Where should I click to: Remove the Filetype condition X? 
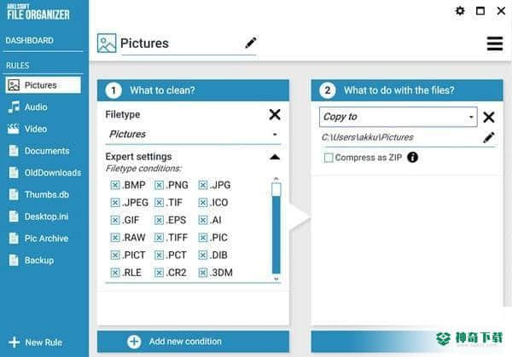(x=275, y=114)
